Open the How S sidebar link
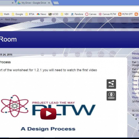Image resolution: width=139 pixels, height=139 pixels. point(135,93)
